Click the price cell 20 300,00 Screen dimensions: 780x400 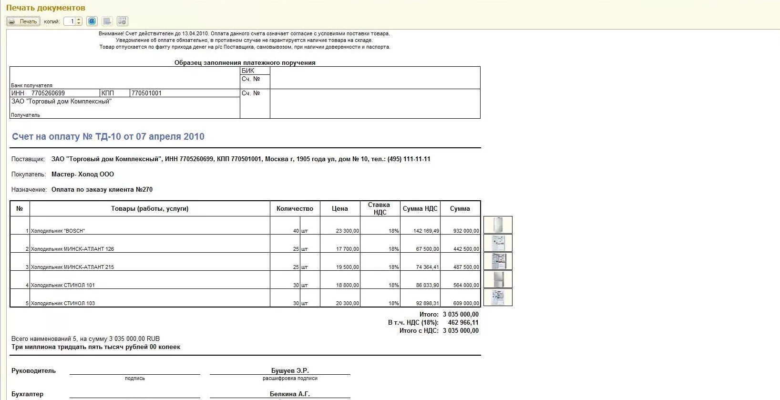tap(340, 298)
